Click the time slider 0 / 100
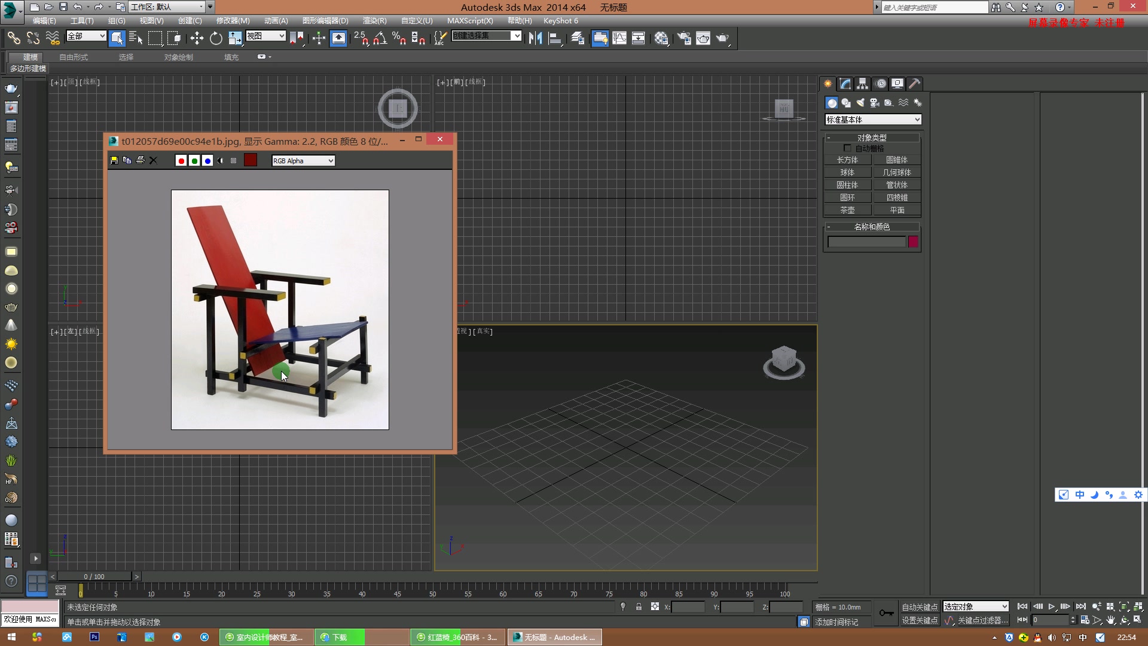Image resolution: width=1148 pixels, height=646 pixels. [94, 577]
